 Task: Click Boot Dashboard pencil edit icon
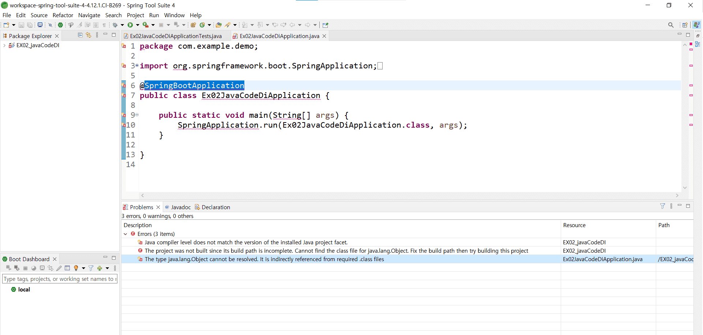click(x=59, y=268)
